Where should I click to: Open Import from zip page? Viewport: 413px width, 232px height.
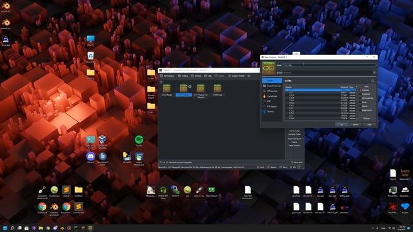[x=272, y=86]
